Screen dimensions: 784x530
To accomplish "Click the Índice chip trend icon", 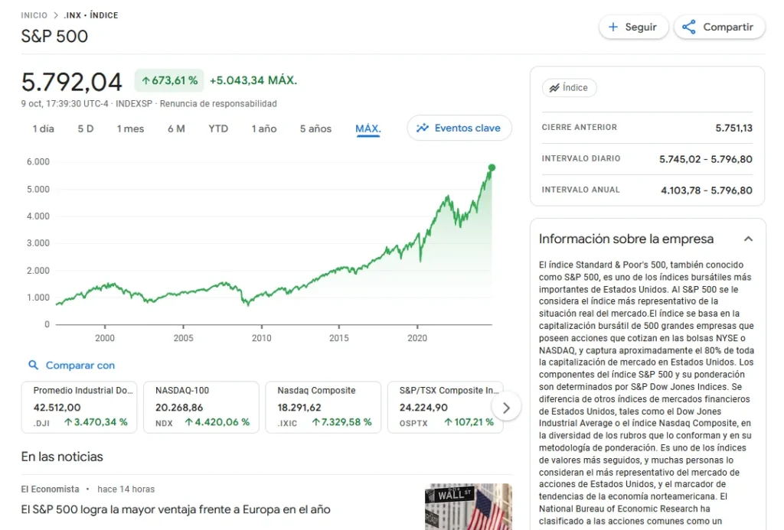I will [x=552, y=88].
